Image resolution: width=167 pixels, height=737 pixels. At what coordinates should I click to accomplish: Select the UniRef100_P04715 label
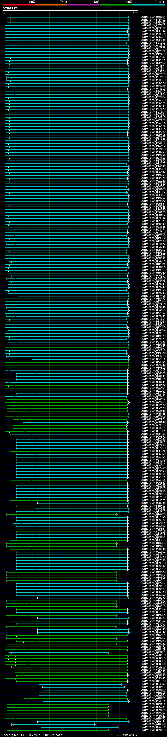[153, 118]
